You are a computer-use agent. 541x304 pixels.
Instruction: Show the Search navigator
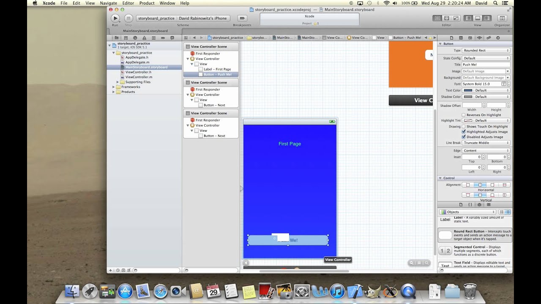[x=135, y=38]
